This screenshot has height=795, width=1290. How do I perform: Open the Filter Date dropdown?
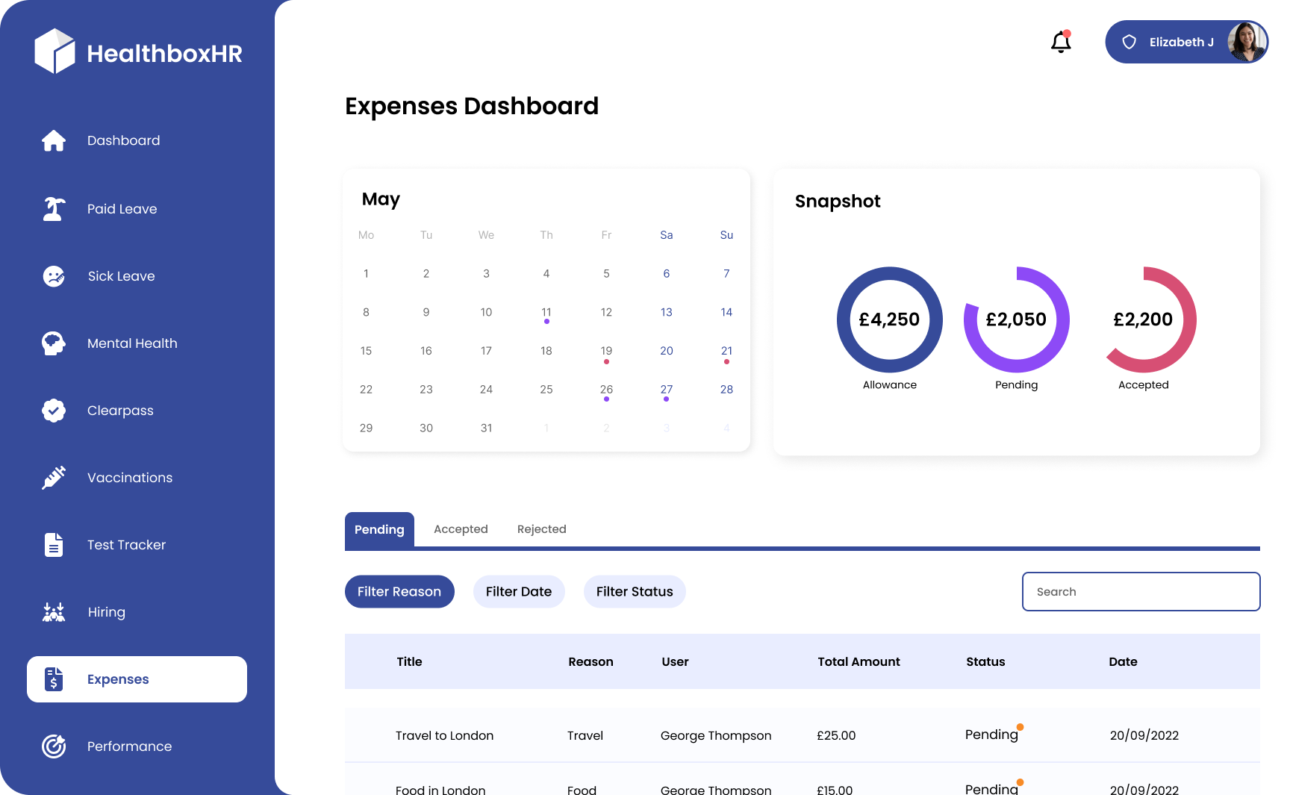[x=519, y=591]
